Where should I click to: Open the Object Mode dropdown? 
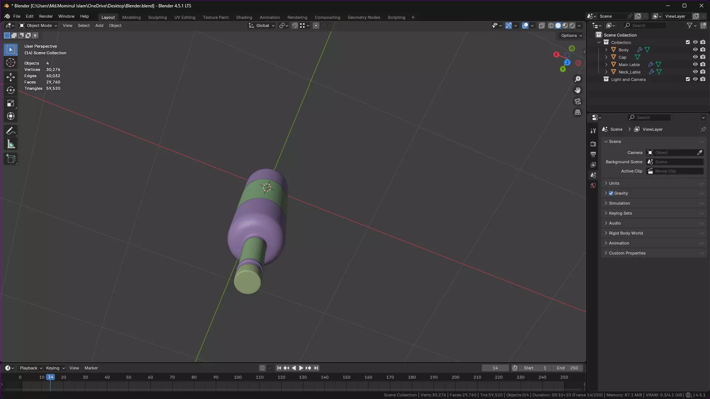(38, 25)
